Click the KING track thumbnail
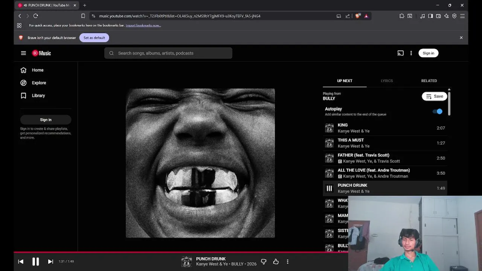This screenshot has width=482, height=271. tap(329, 128)
